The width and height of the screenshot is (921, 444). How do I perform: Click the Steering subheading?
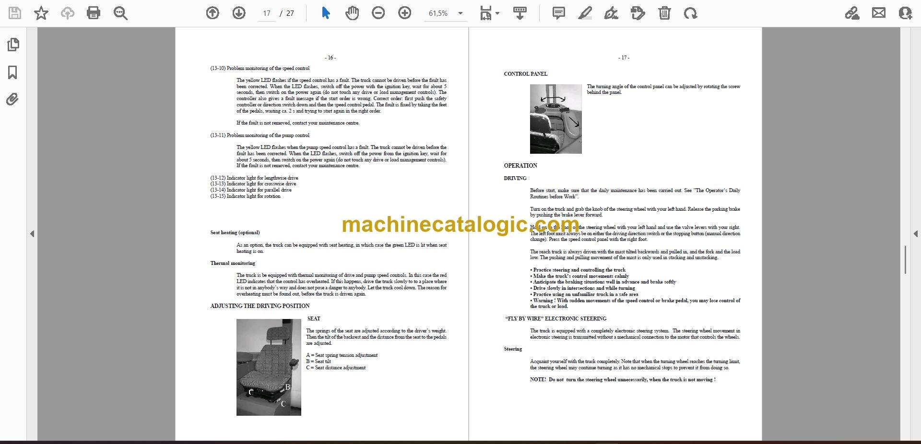(x=513, y=349)
